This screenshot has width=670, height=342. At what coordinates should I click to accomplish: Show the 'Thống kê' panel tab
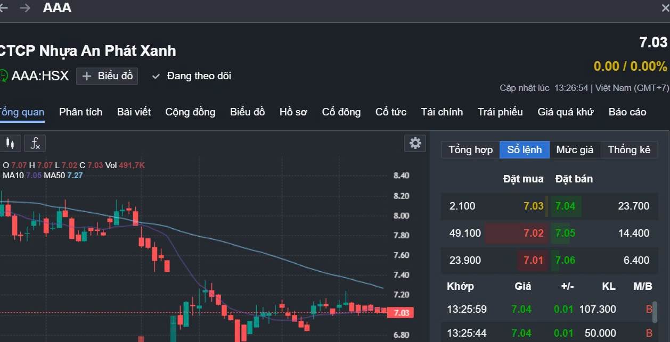(x=629, y=149)
